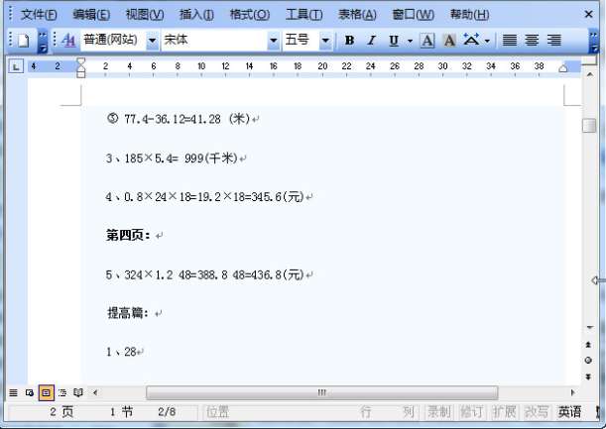Expand the font size dropdown 五号
The image size is (606, 429).
(x=325, y=41)
